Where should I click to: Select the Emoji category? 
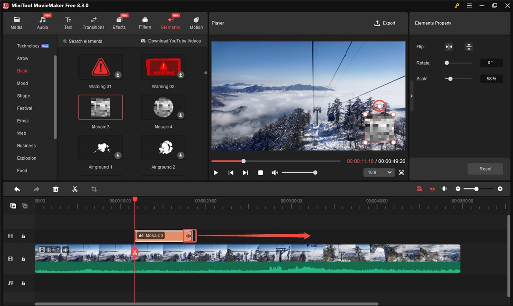point(23,121)
